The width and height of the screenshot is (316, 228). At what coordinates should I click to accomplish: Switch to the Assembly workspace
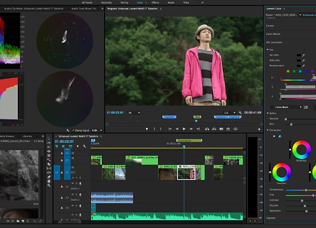pyautogui.click(x=106, y=3)
